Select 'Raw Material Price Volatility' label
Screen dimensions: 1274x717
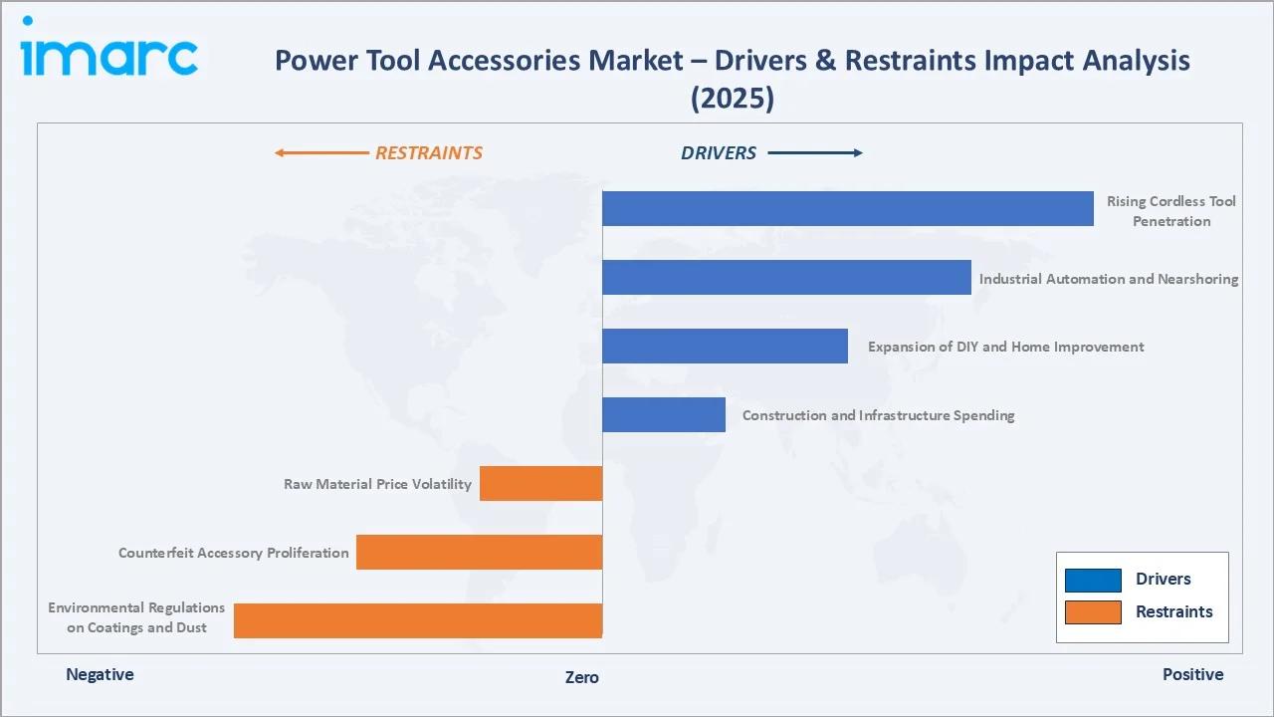377,484
